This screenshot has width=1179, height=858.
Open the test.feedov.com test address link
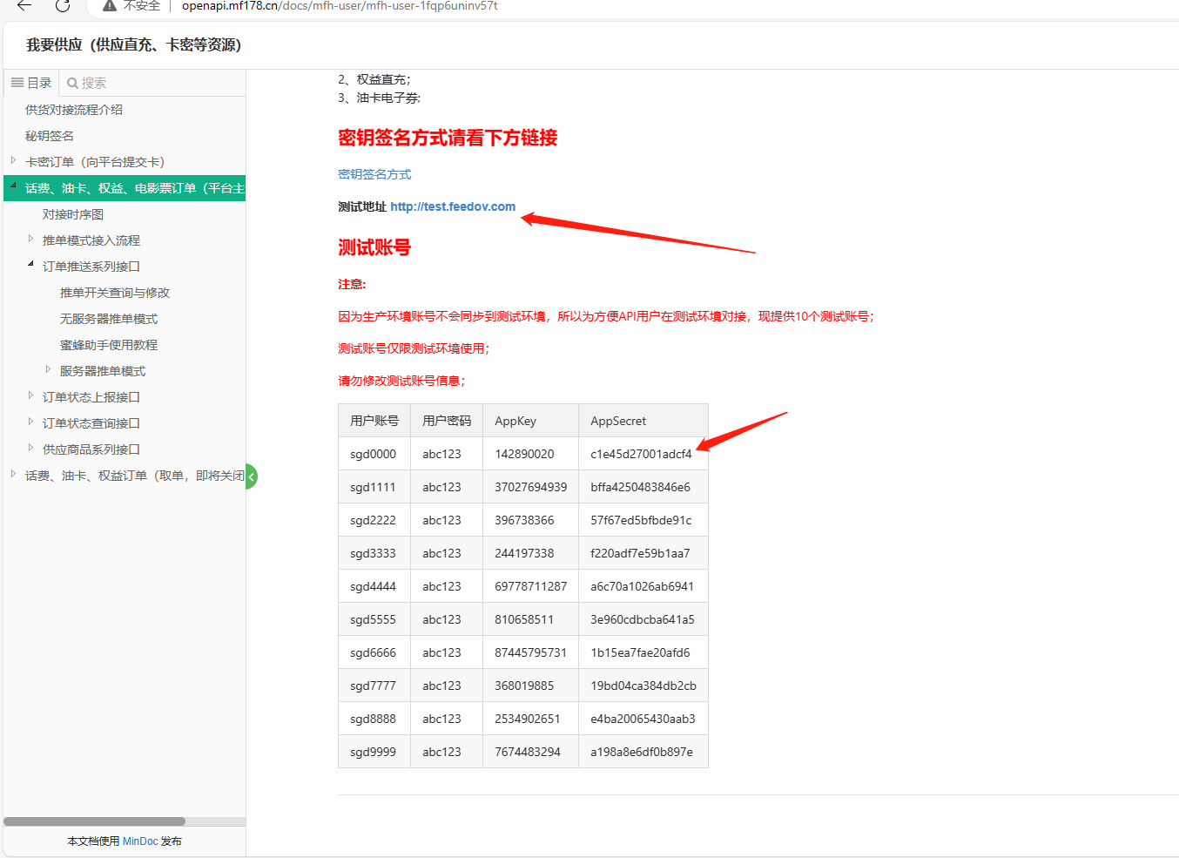tap(453, 206)
